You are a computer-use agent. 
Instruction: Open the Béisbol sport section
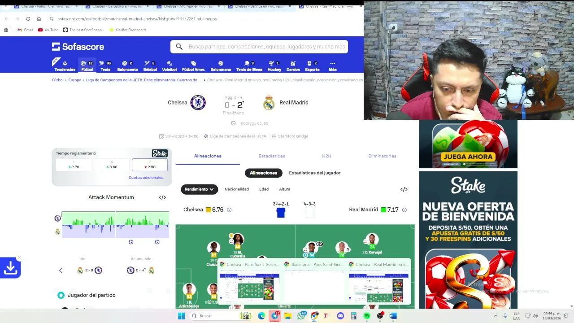[150, 66]
